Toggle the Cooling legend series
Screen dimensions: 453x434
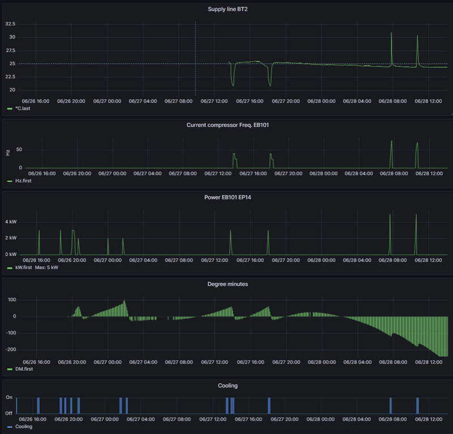[24, 427]
